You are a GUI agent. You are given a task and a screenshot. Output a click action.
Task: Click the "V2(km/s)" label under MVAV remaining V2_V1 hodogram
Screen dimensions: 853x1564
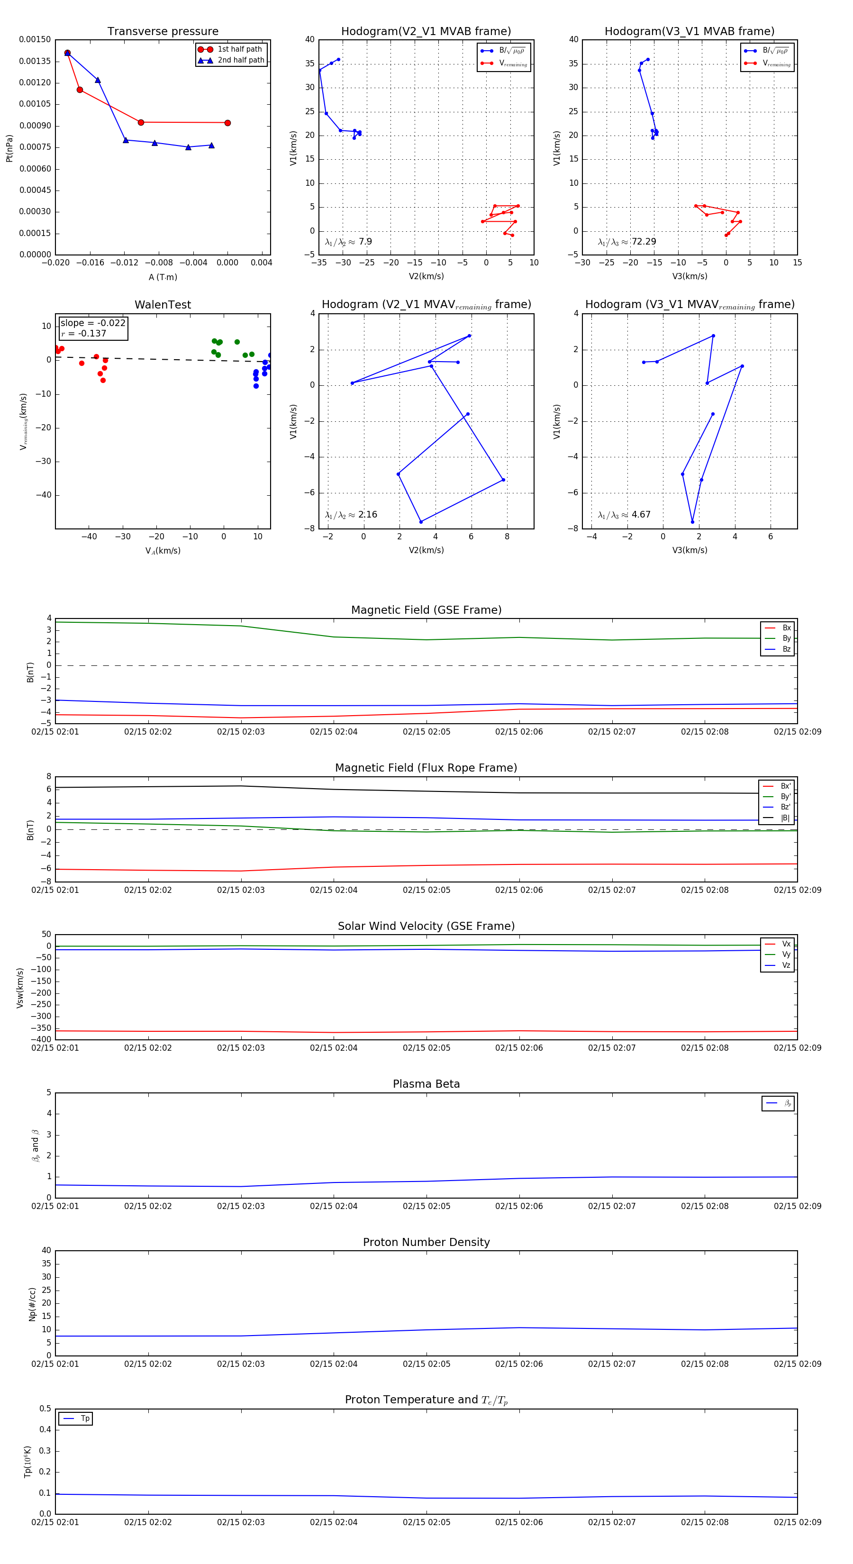pos(426,551)
